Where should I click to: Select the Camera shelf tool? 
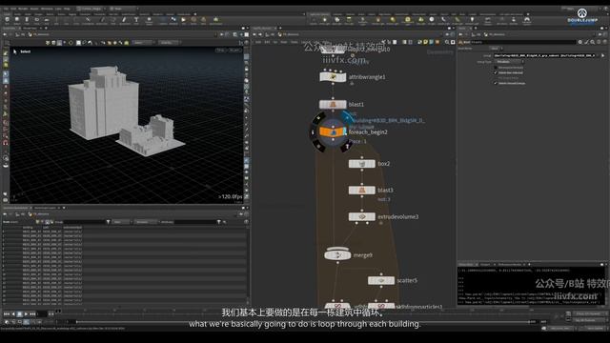click(314, 20)
